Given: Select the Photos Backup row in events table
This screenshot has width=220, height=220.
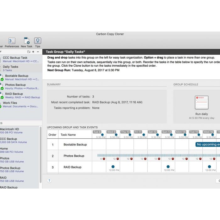Looking at the screenshot, I should pyautogui.click(x=74, y=156).
